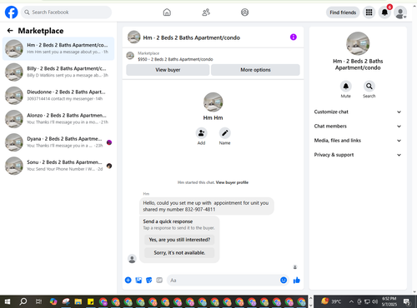Edit the chat name pencil icon
Screen dimensions: 417x308
224,133
